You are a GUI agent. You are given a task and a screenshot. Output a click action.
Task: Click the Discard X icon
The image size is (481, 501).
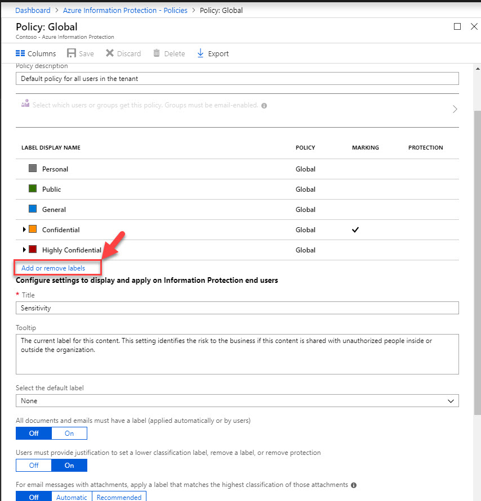point(110,53)
